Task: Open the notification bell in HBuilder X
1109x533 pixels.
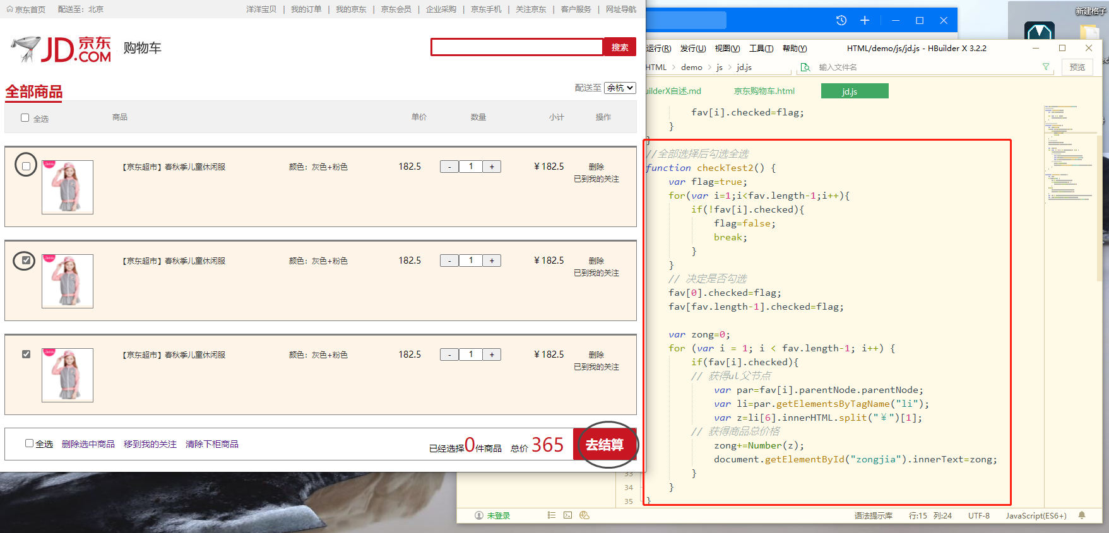Action: click(1082, 515)
